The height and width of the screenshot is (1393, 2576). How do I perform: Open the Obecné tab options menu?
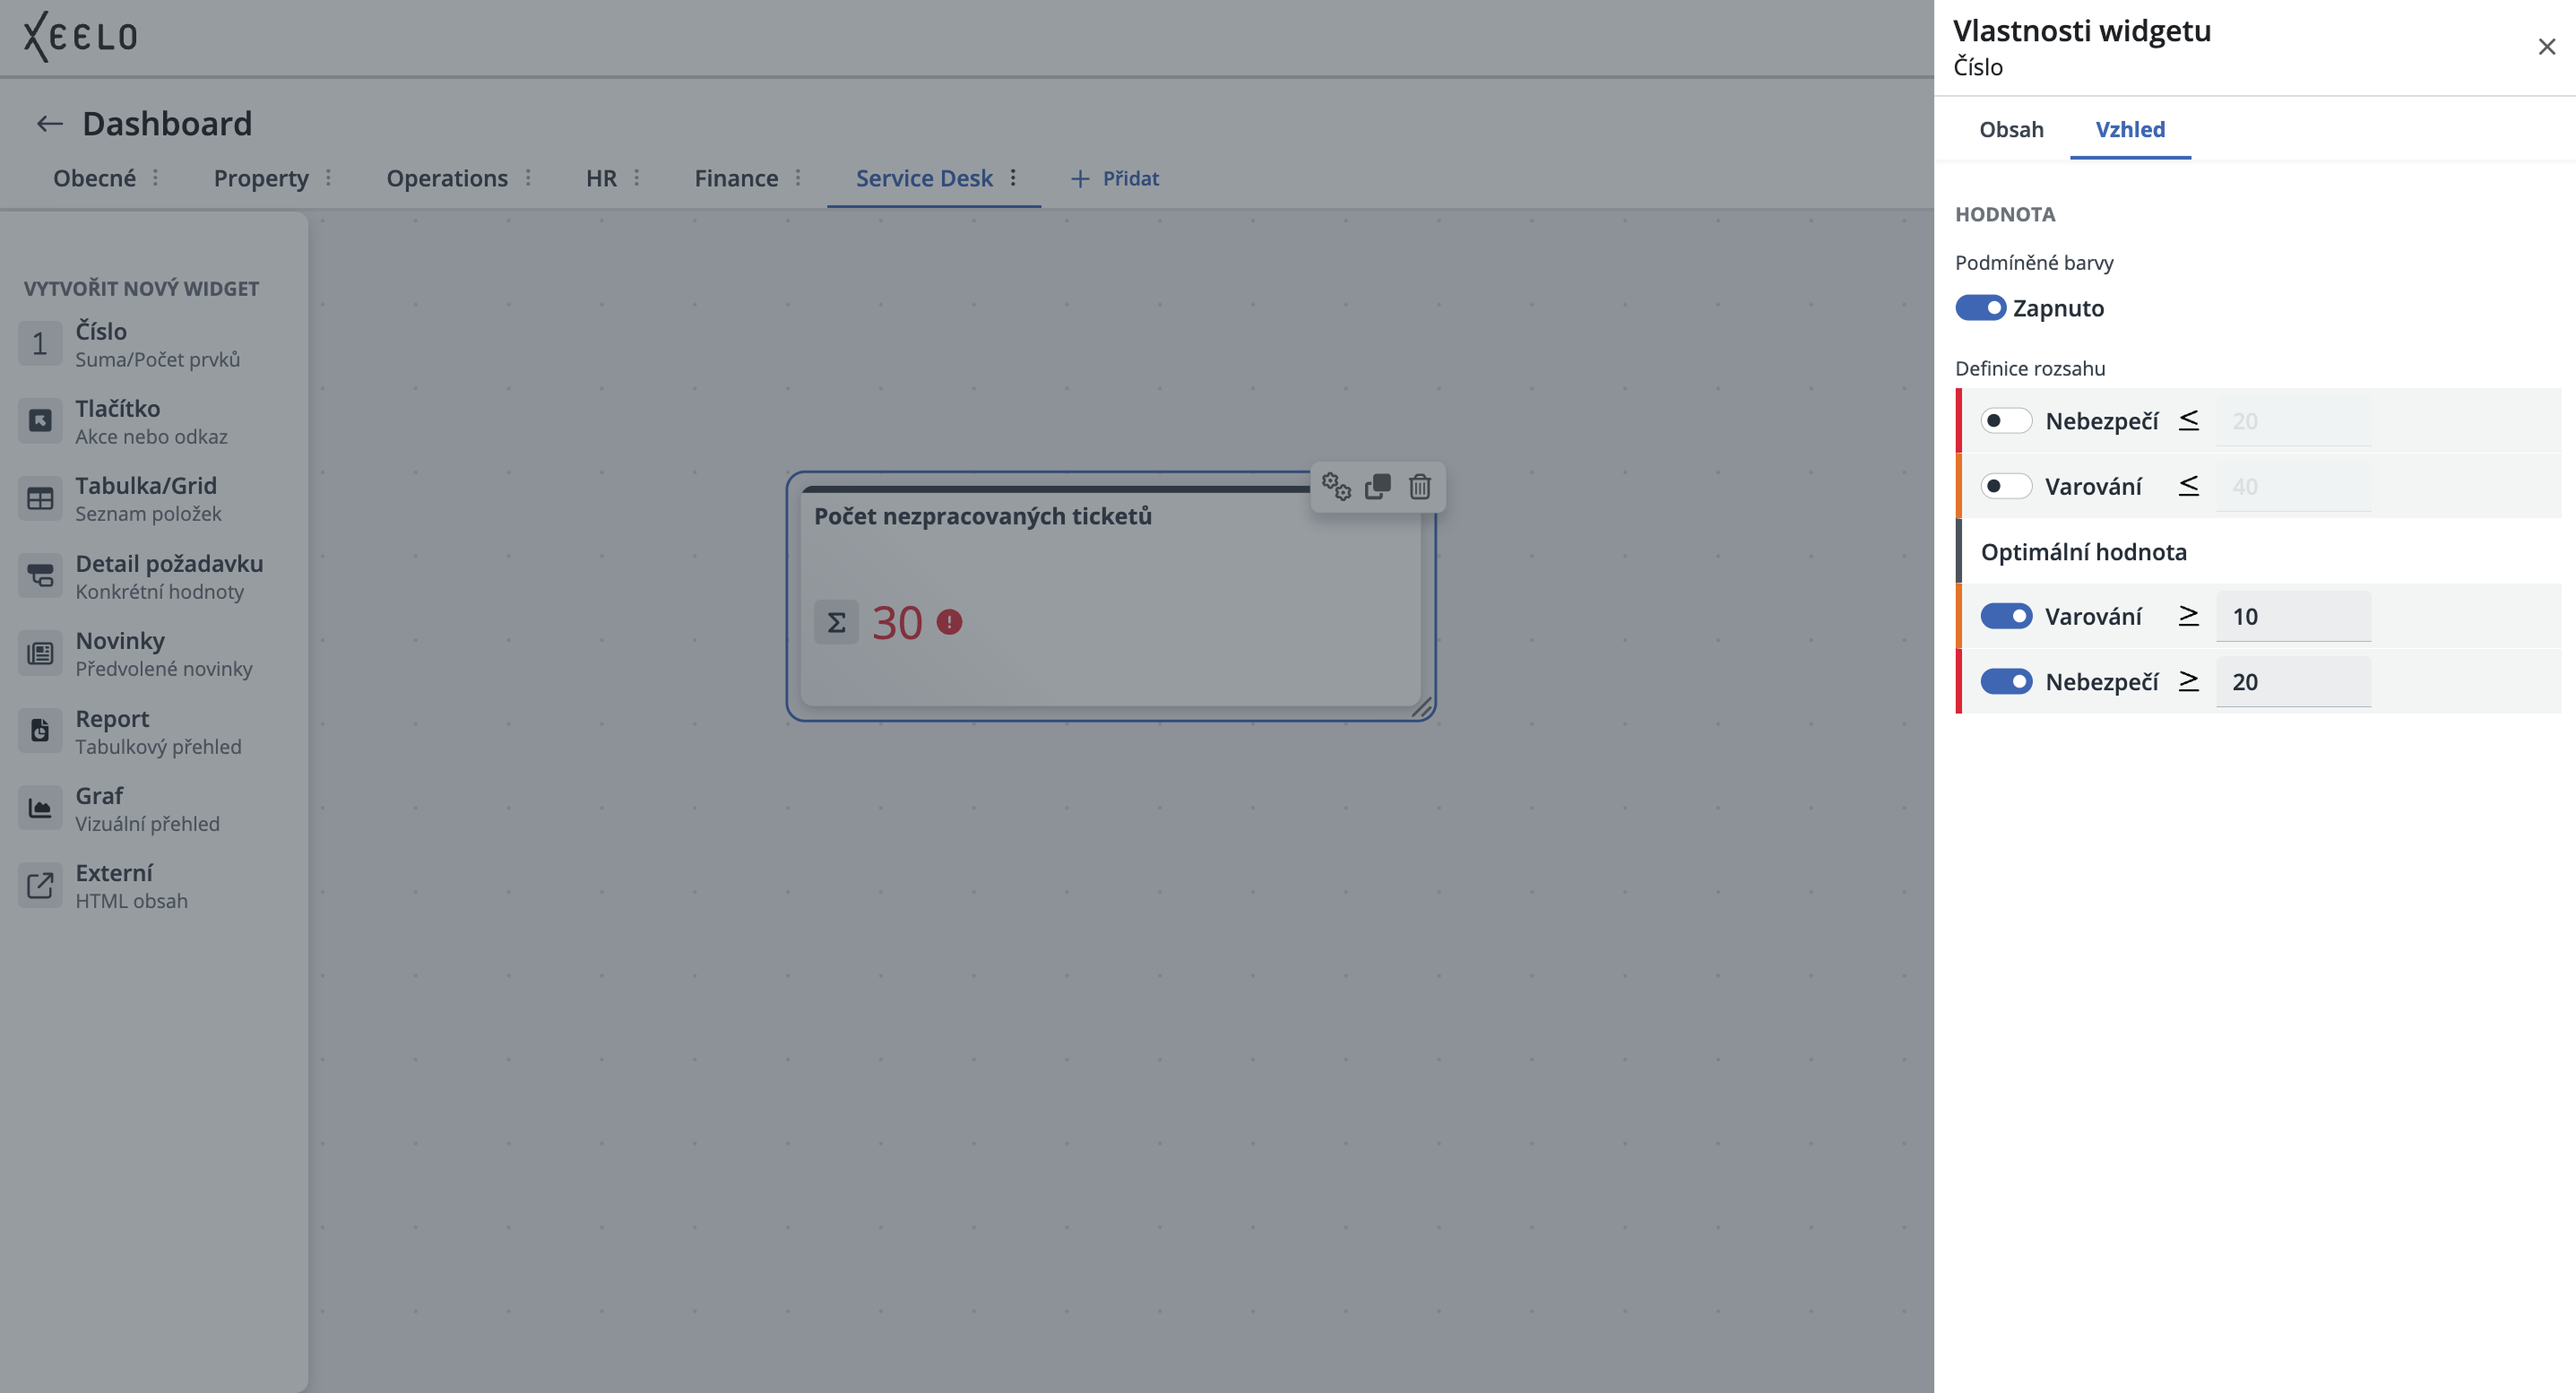coord(155,178)
